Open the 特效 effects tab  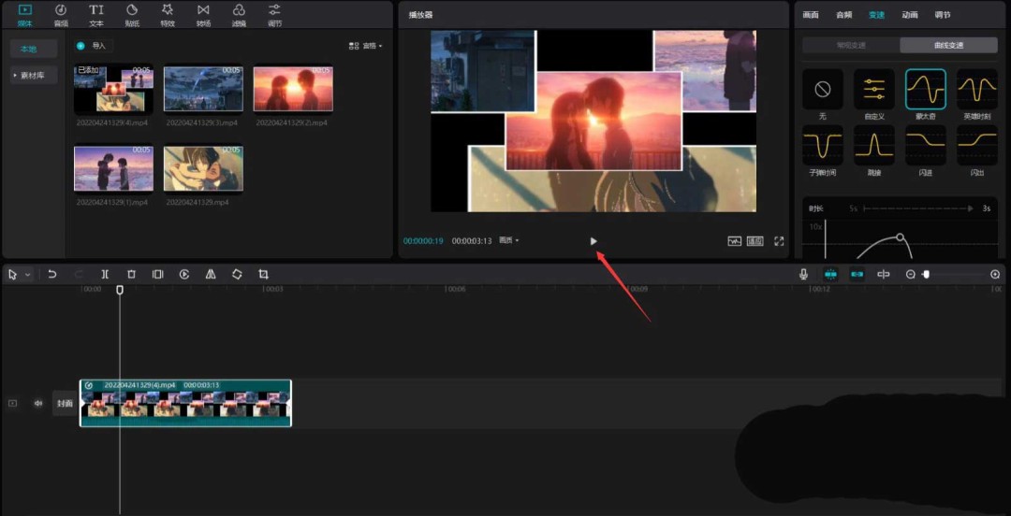click(x=168, y=14)
